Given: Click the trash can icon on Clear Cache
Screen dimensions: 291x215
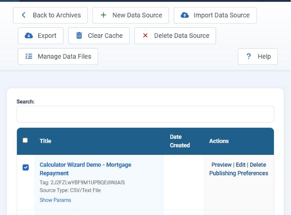Looking at the screenshot, I should click(79, 36).
